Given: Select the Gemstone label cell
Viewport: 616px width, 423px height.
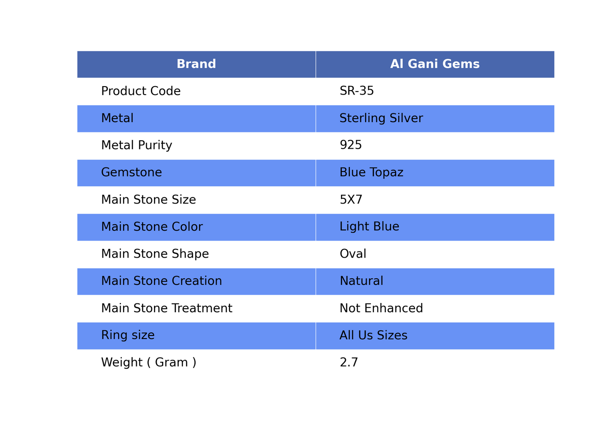Looking at the screenshot, I should (196, 173).
